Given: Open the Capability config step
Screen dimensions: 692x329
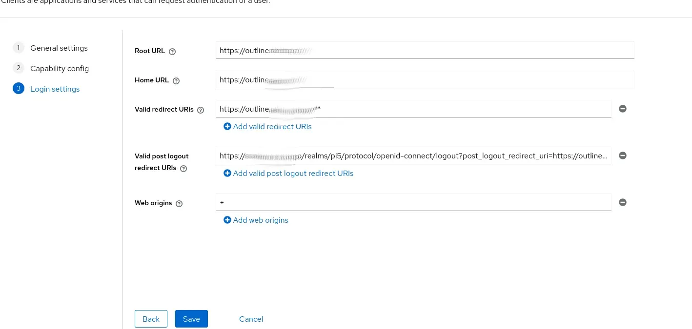Looking at the screenshot, I should coord(51,68).
